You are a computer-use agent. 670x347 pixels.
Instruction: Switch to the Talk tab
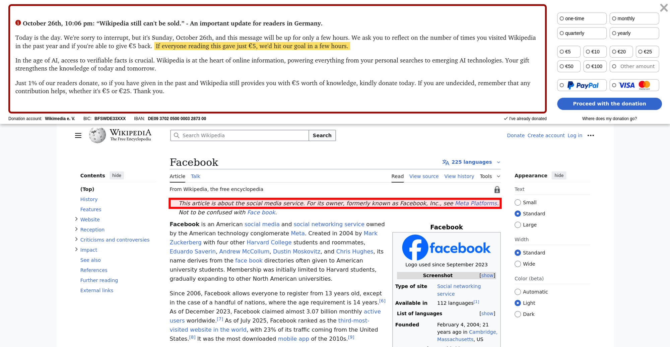pos(195,176)
